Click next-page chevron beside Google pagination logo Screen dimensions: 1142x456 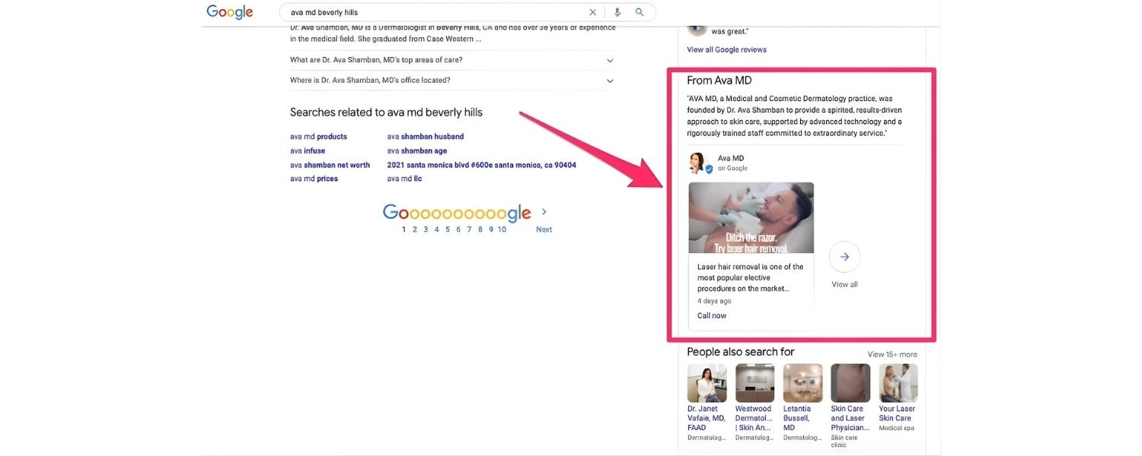coord(544,212)
